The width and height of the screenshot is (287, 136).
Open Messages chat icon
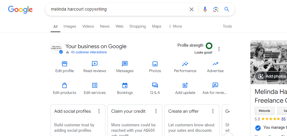point(125,64)
